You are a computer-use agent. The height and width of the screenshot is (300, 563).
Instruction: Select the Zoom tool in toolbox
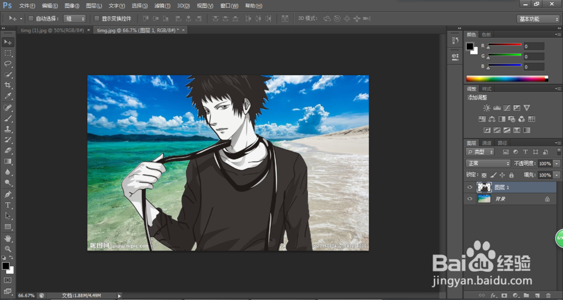[8, 249]
